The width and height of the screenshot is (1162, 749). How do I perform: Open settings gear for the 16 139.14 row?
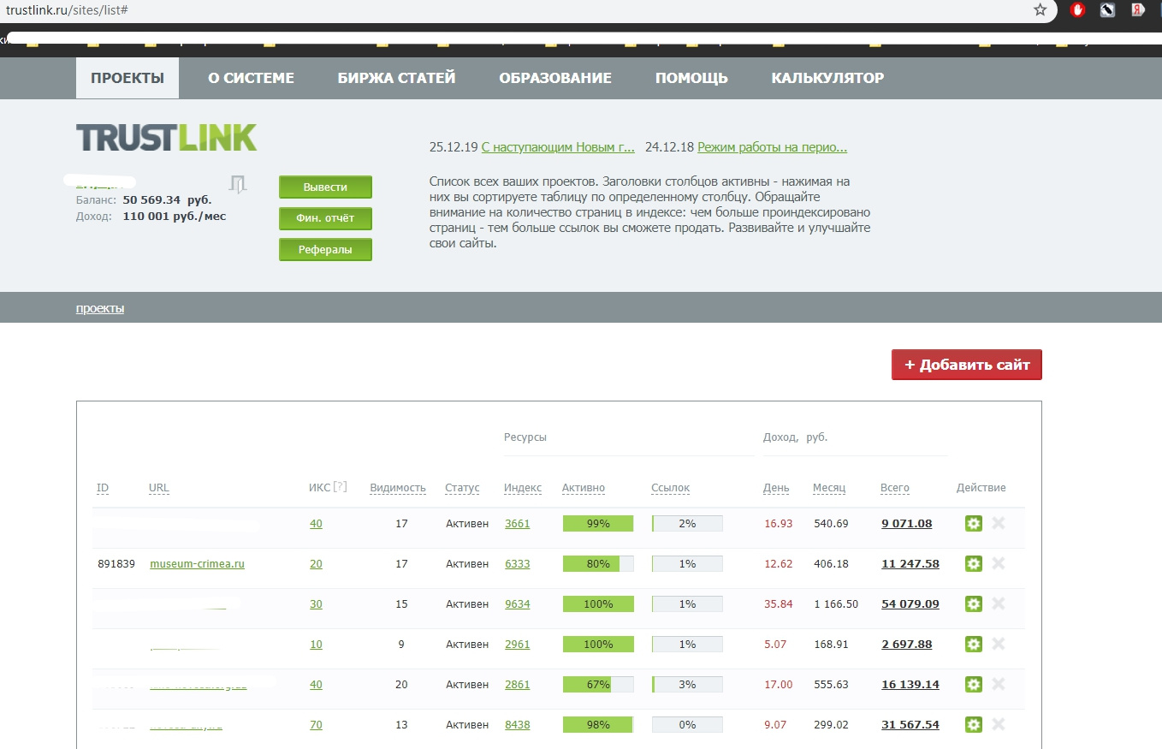973,684
